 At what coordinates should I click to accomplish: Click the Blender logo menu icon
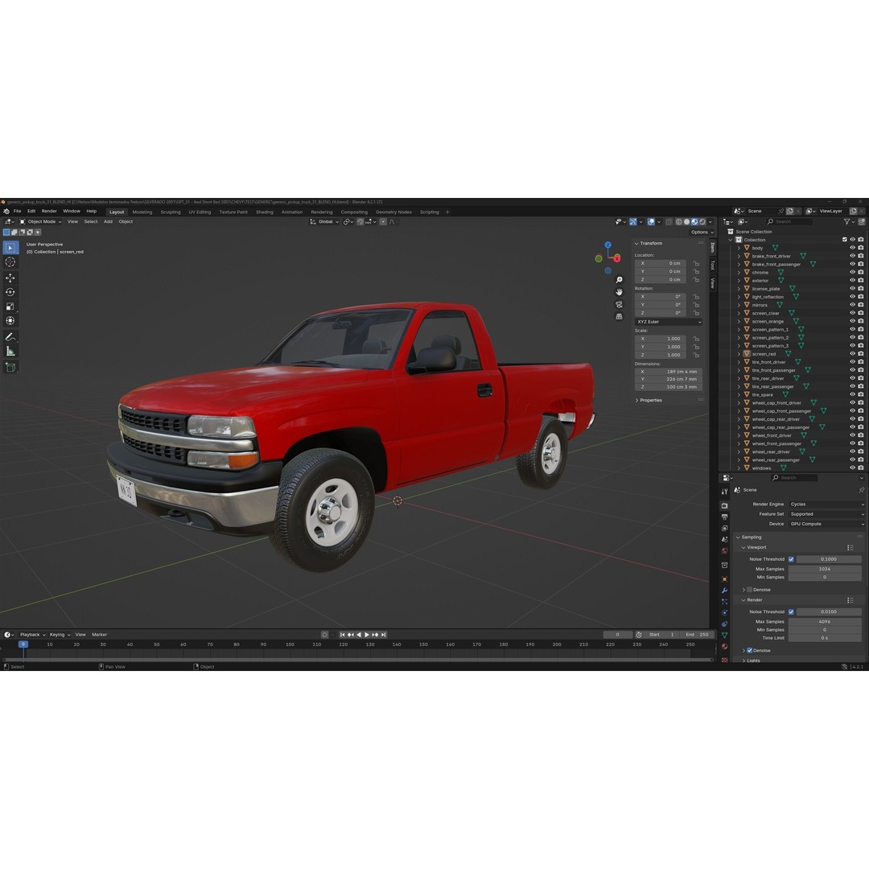[6, 211]
